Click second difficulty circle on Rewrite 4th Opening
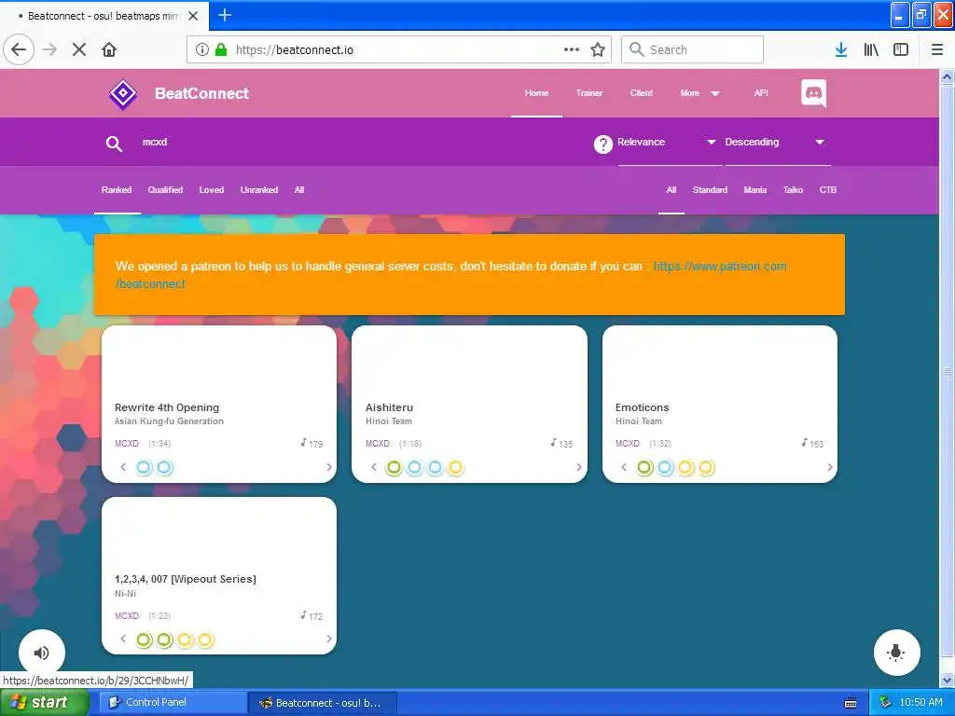 [x=164, y=468]
